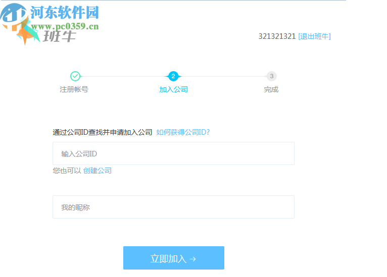
Task: Click the 创建公司 link
Action: pos(97,171)
